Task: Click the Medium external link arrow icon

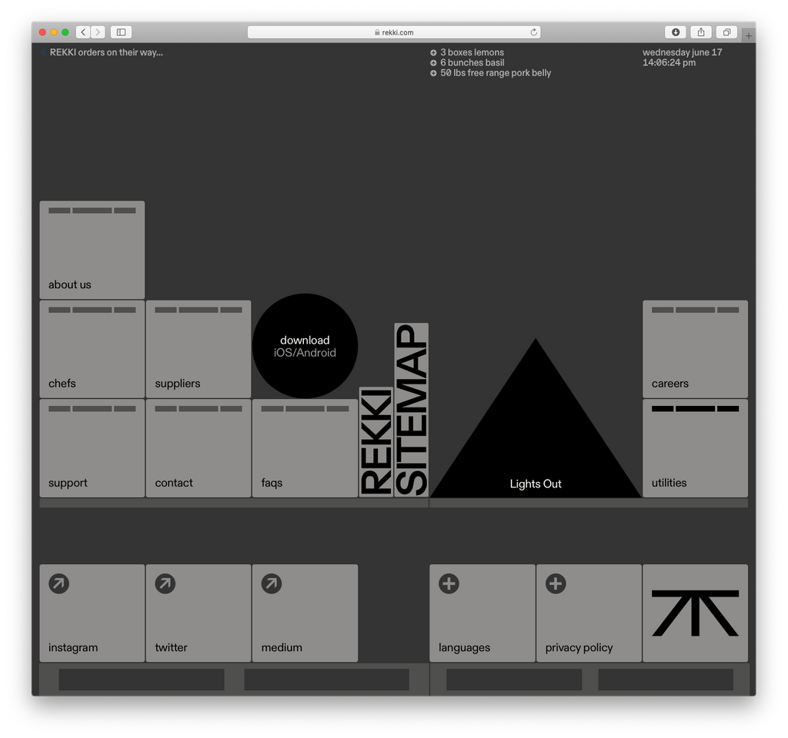Action: 271,583
